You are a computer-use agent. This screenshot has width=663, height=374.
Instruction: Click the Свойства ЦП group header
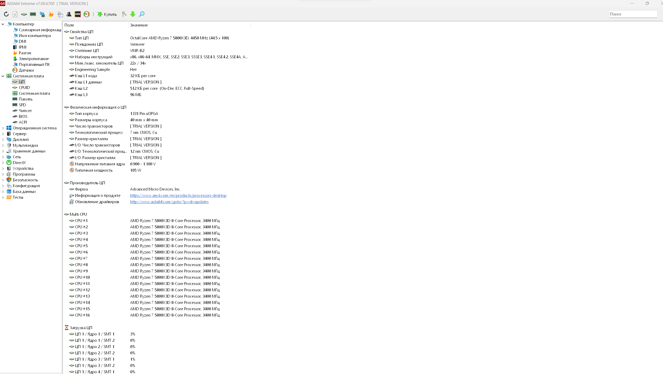pos(81,31)
